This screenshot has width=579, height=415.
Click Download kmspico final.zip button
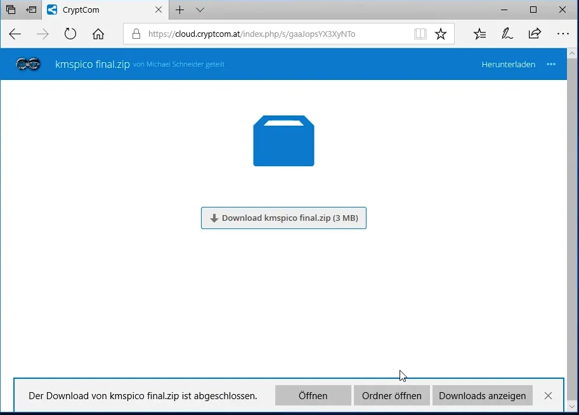point(283,218)
